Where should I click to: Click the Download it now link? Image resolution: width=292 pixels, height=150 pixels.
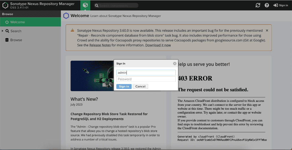[x=158, y=45]
